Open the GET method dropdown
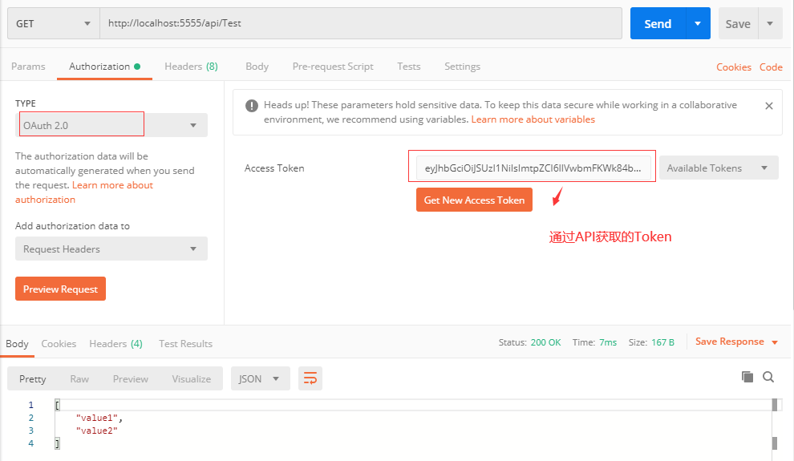794x461 pixels. click(x=53, y=24)
